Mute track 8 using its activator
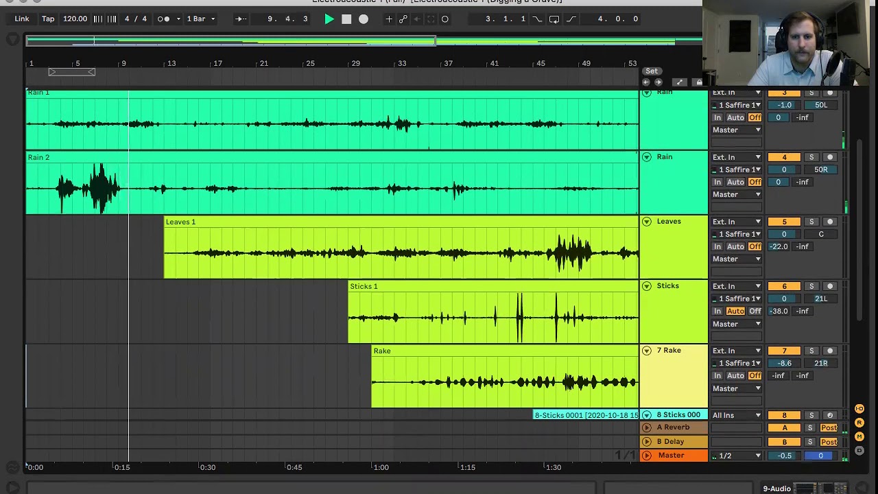878x494 pixels. (784, 415)
